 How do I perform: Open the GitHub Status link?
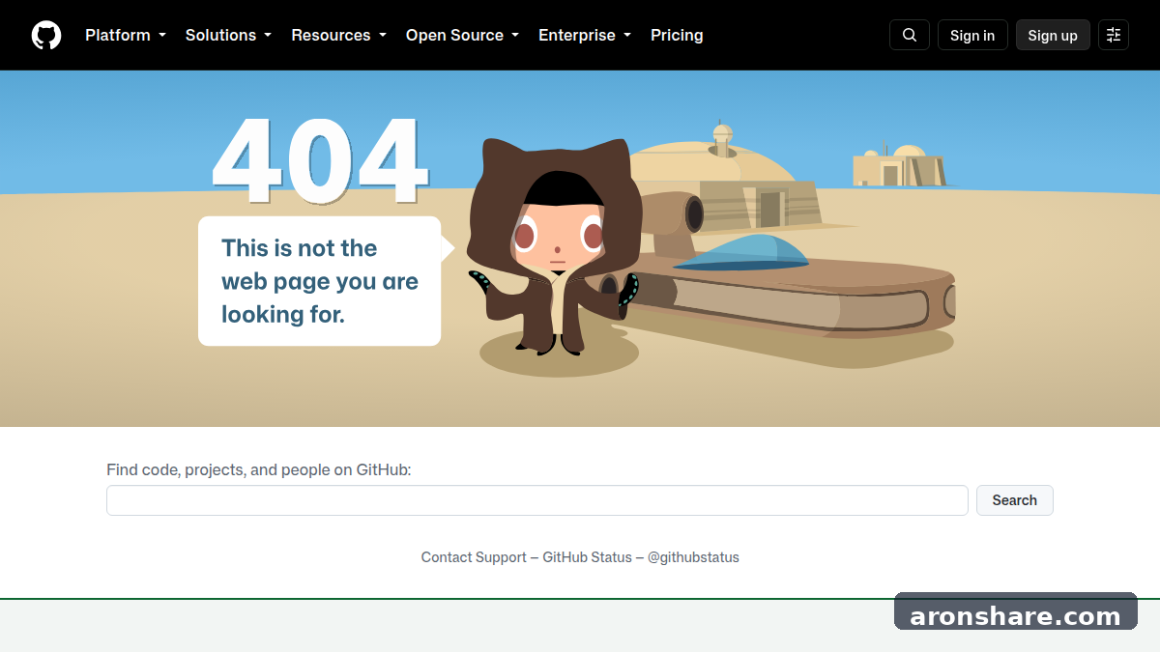coord(587,557)
